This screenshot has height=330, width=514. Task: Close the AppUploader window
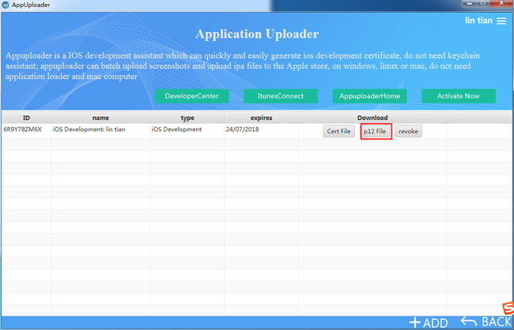(502, 3)
